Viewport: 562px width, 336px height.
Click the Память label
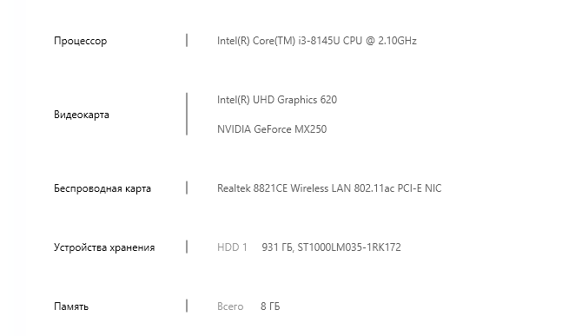pyautogui.click(x=71, y=306)
